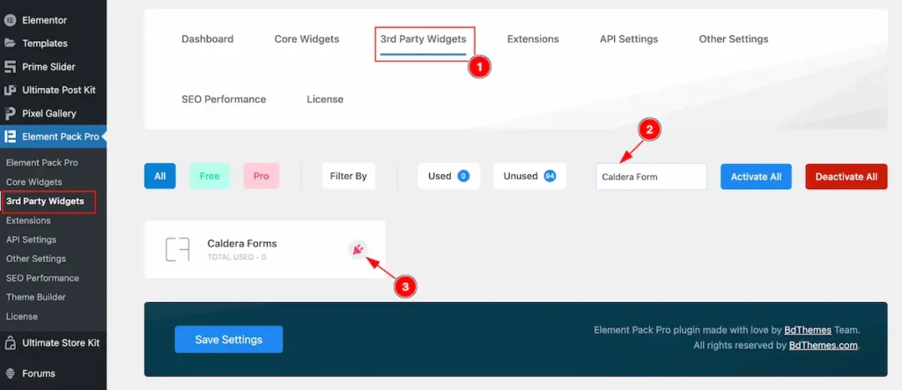Open the API Settings tab
Viewport: 902px width, 390px height.
pos(628,39)
